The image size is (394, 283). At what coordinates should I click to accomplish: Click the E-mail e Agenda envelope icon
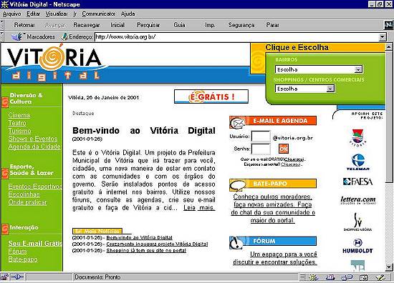(x=237, y=123)
